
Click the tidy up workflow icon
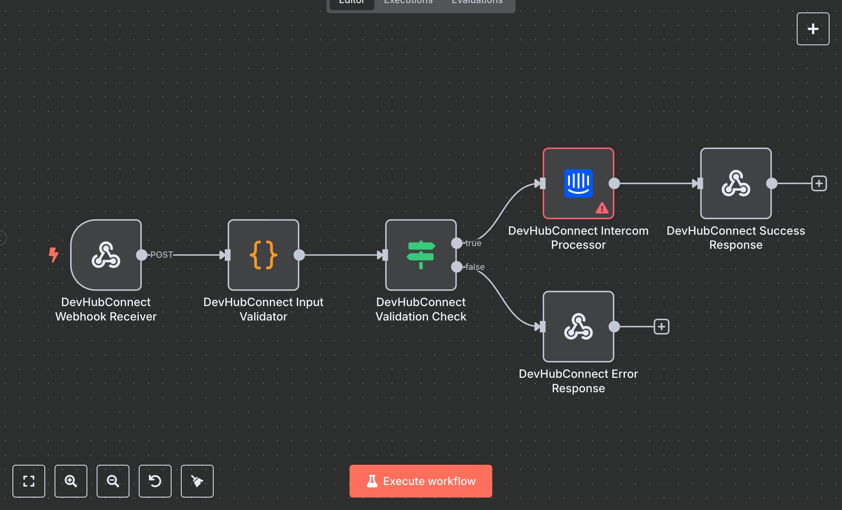pyautogui.click(x=197, y=481)
